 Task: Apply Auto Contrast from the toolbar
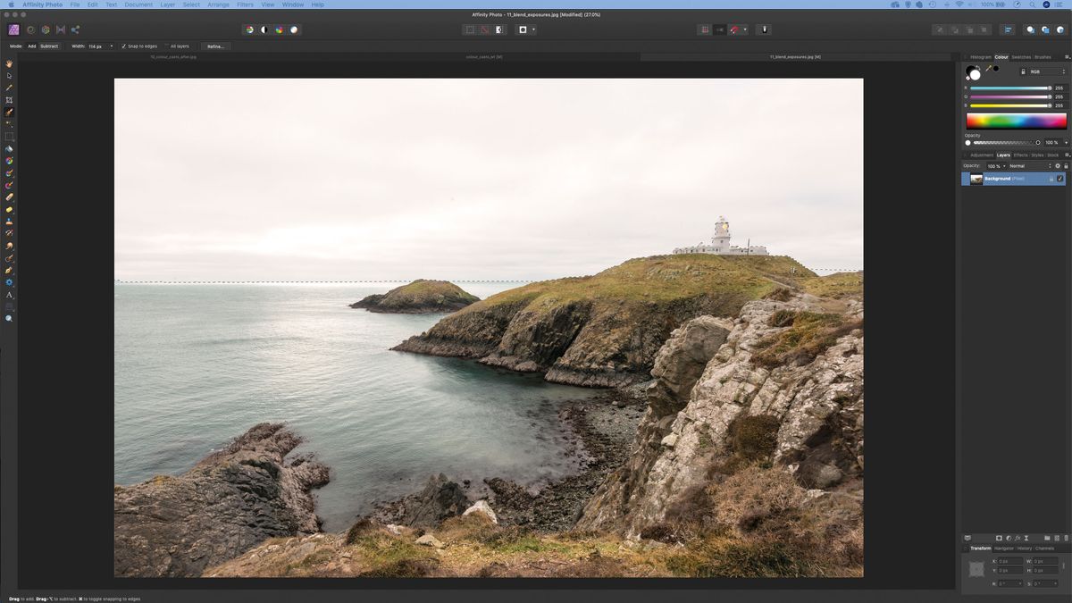tap(264, 29)
